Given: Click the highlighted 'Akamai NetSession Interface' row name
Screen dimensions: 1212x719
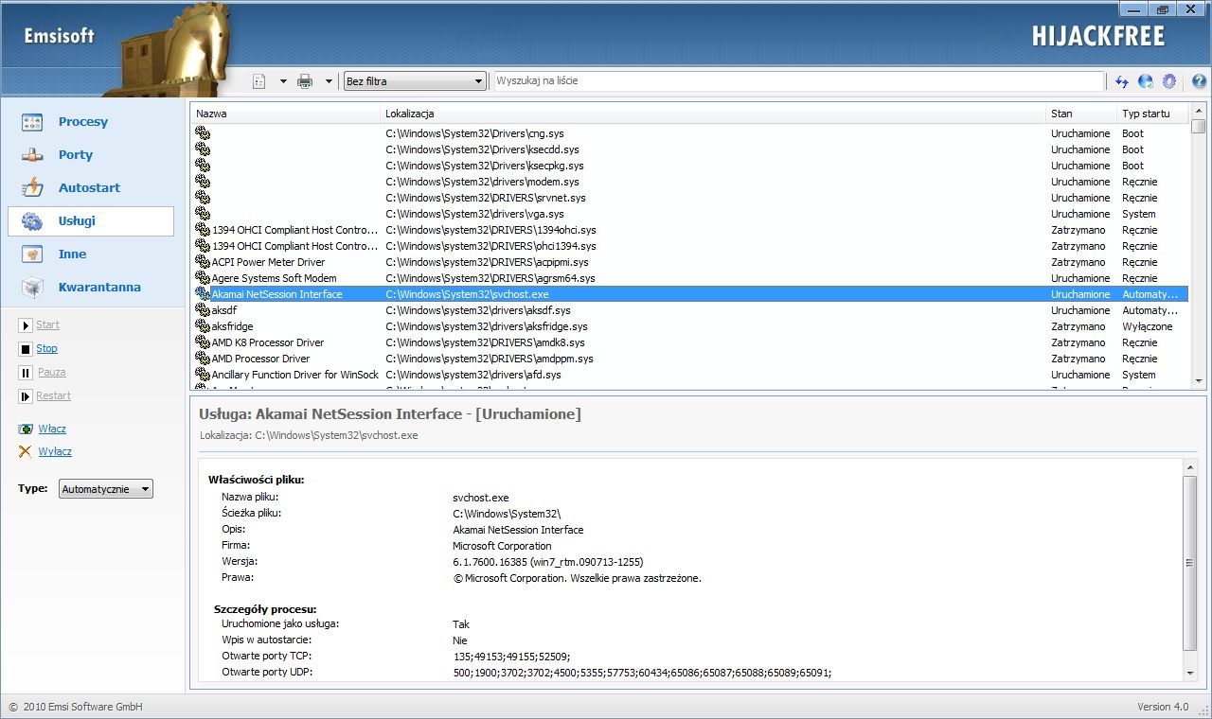Looking at the screenshot, I should (x=276, y=294).
